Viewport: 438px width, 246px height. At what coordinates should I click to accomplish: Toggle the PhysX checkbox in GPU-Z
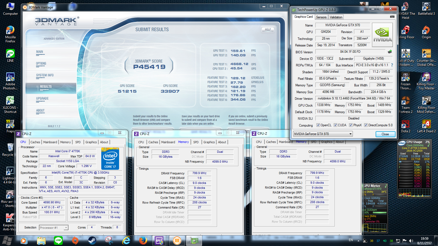click(351, 125)
